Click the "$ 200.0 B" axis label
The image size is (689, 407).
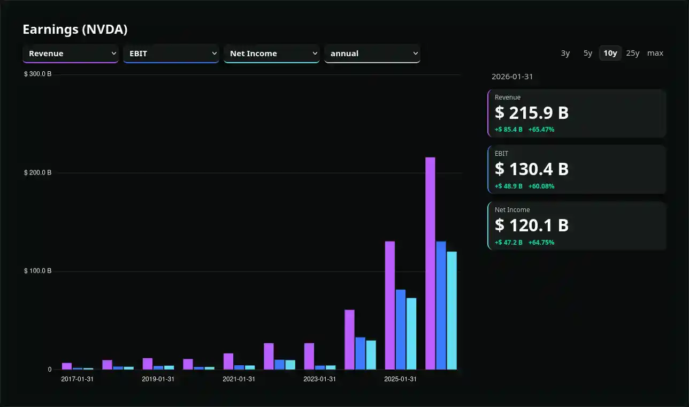pos(37,172)
